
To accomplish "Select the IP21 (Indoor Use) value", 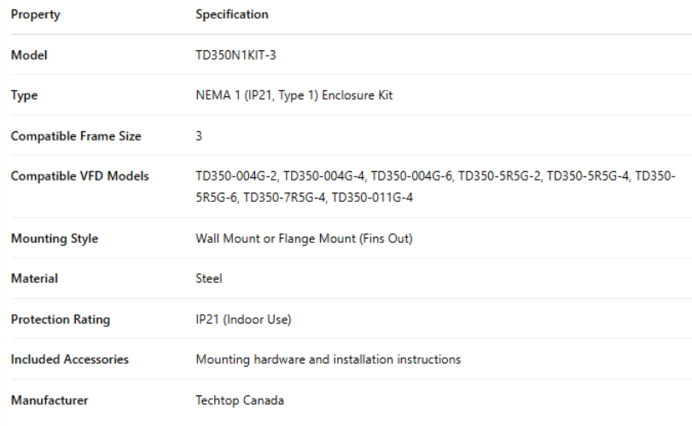I will pyautogui.click(x=243, y=319).
